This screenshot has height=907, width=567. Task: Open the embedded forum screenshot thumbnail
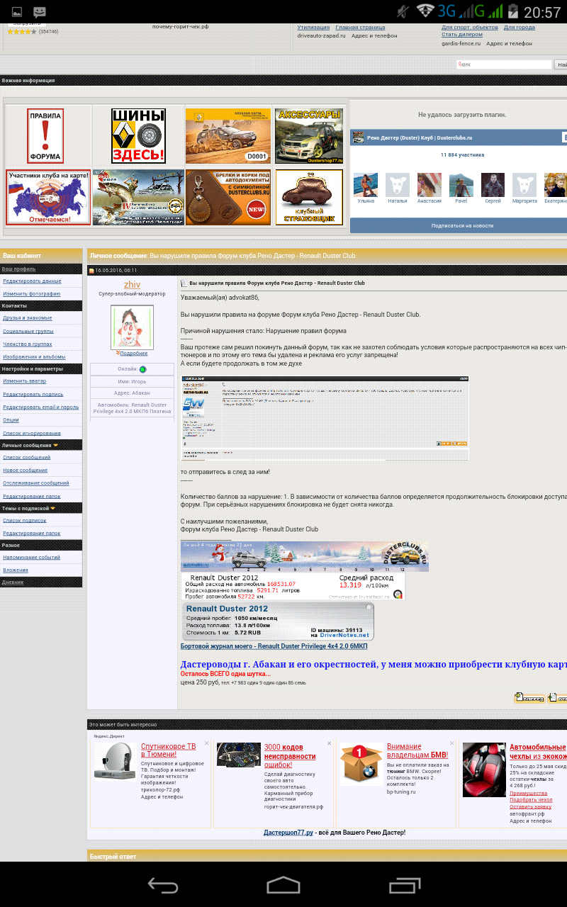pyautogui.click(x=325, y=418)
